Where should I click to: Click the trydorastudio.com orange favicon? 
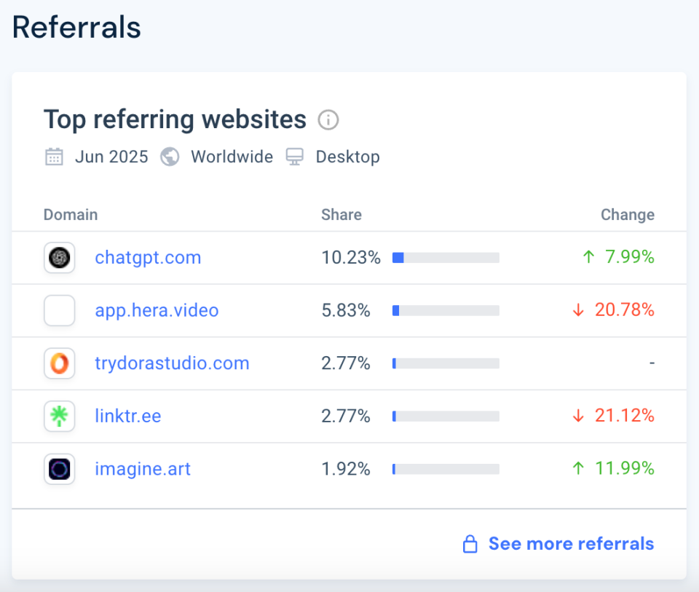pyautogui.click(x=59, y=363)
